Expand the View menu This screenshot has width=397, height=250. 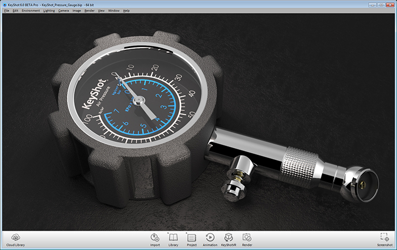tap(101, 11)
